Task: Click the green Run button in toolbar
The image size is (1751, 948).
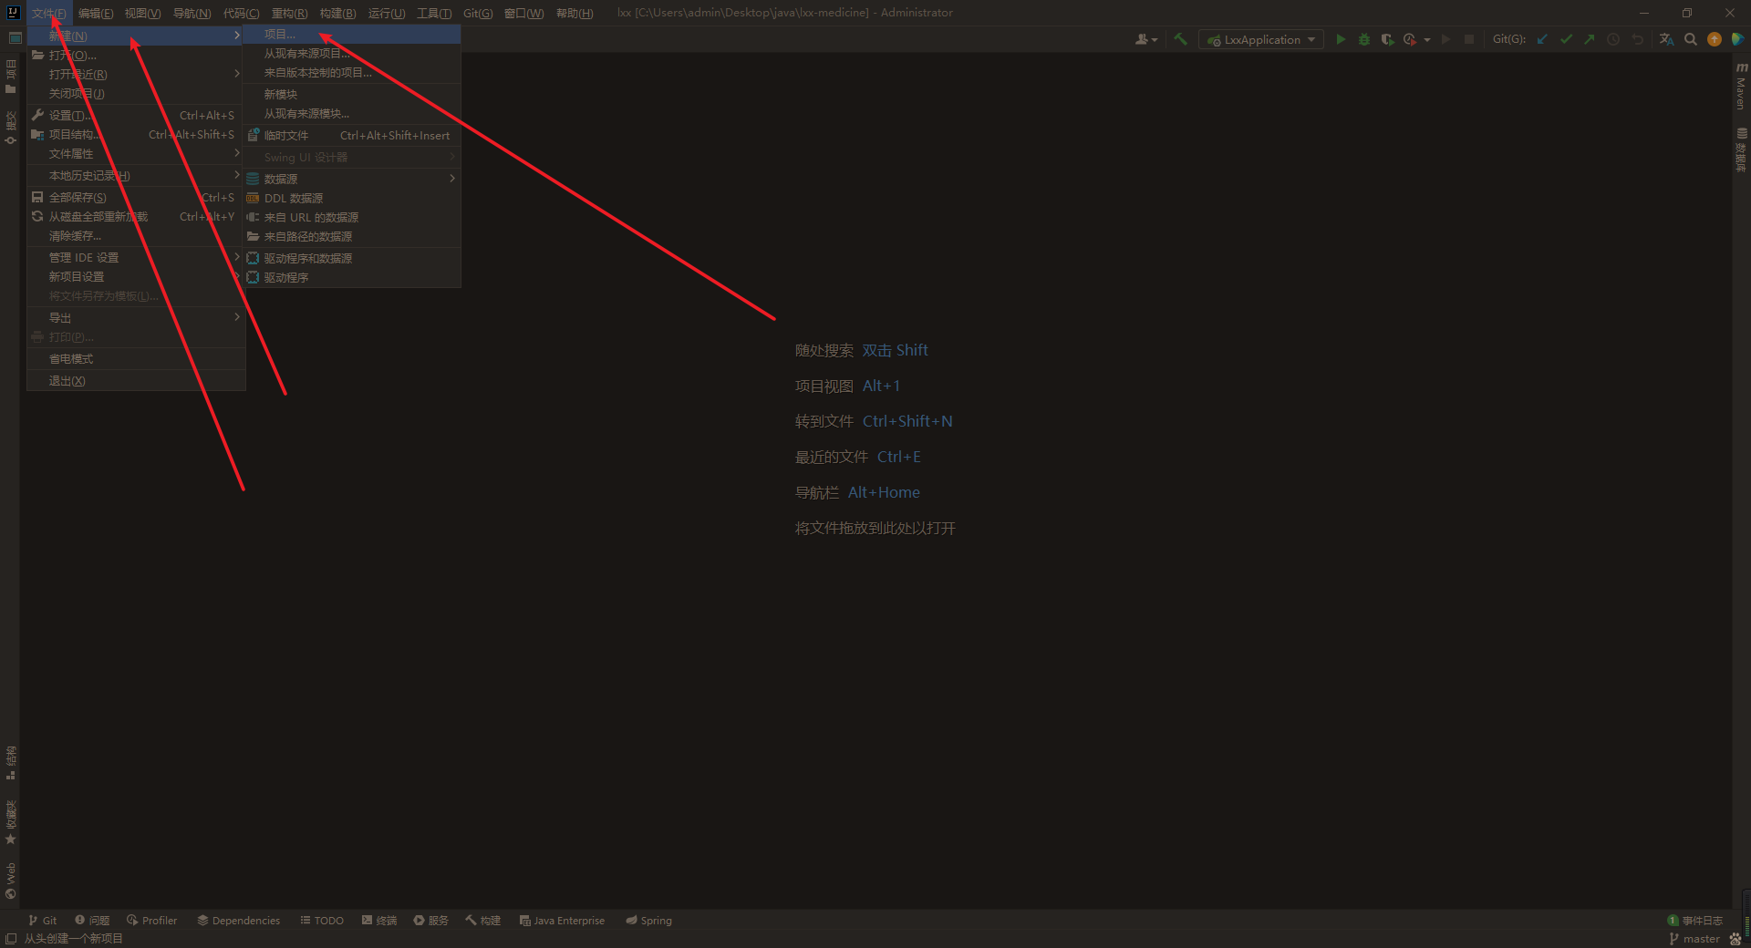Action: tap(1340, 39)
